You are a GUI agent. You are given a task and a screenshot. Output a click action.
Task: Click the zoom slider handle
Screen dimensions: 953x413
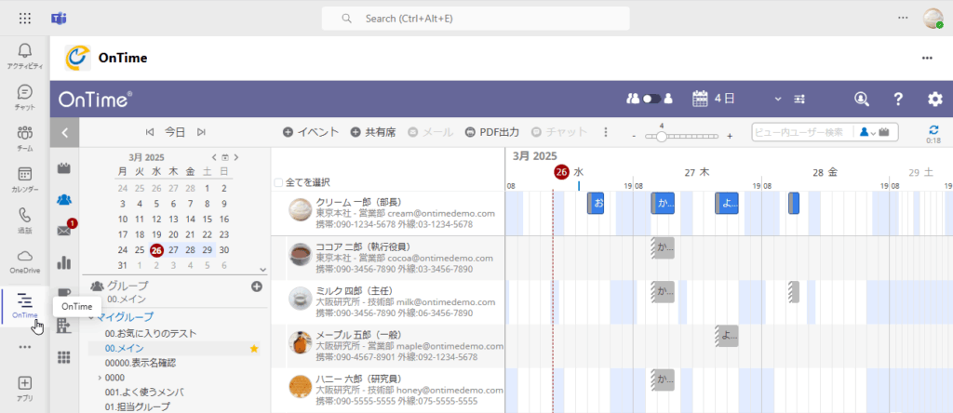pos(662,136)
